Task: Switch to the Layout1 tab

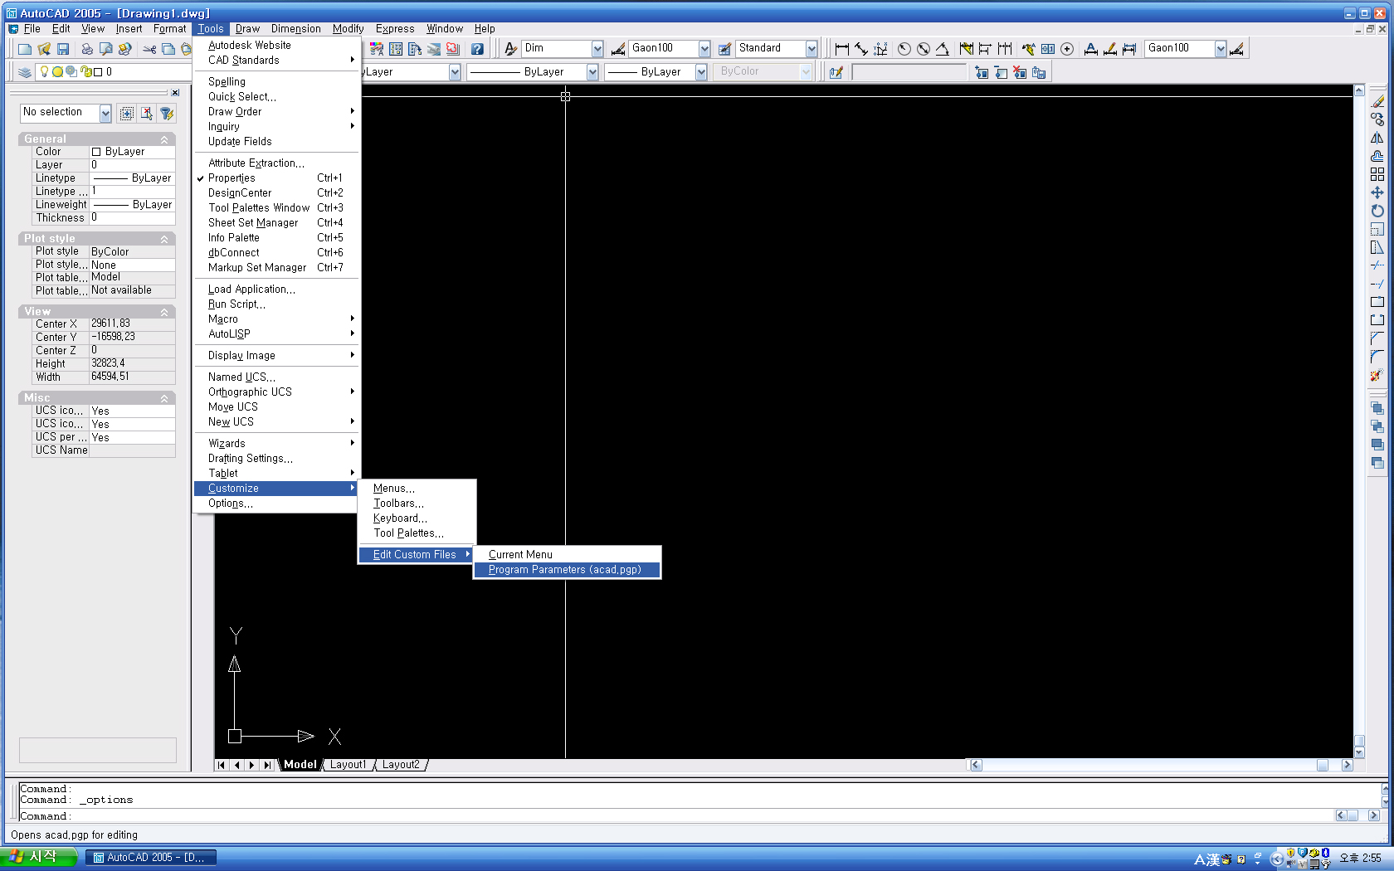Action: pyautogui.click(x=348, y=765)
